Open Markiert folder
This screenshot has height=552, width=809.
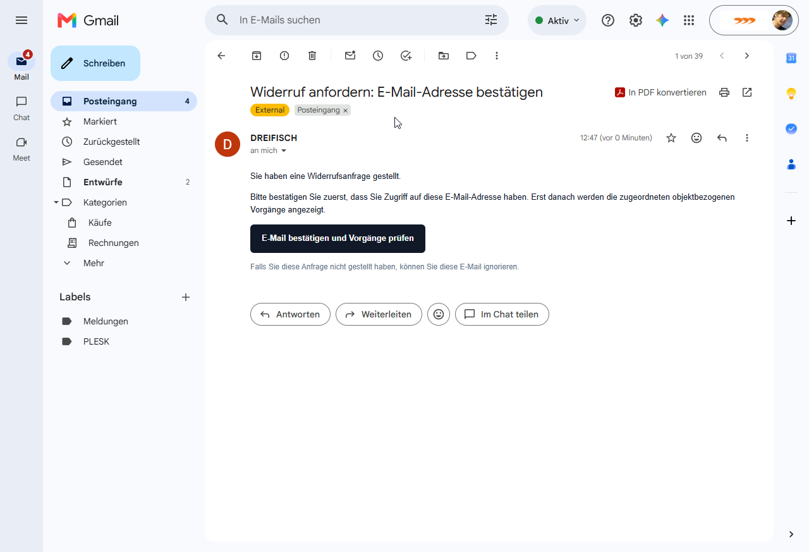(124, 121)
